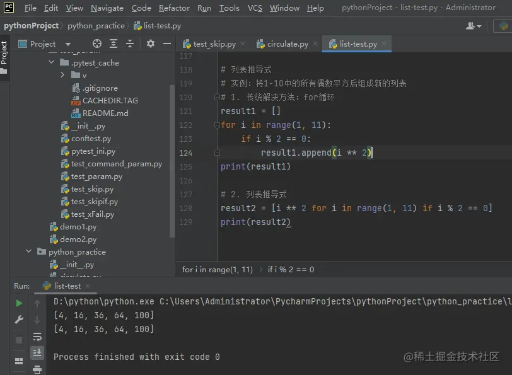
Task: Open the Navigate menu
Action: [107, 8]
